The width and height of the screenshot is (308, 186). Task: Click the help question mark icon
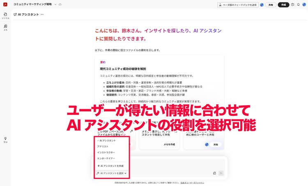[293, 5]
